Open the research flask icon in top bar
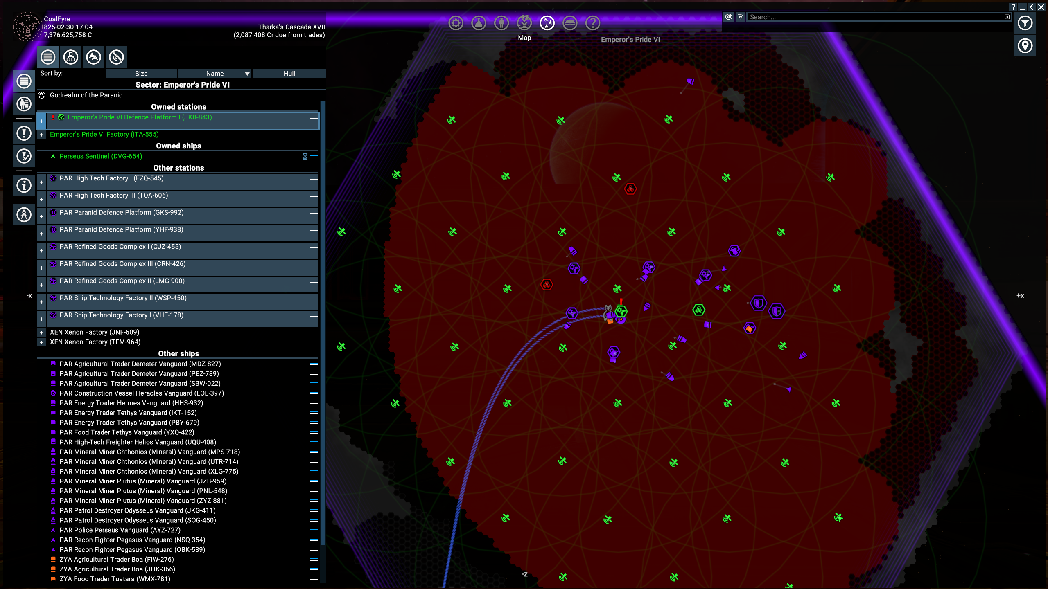The width and height of the screenshot is (1048, 589). 479,23
